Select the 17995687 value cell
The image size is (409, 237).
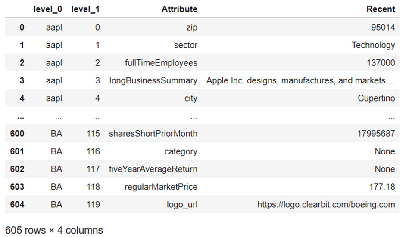point(376,134)
